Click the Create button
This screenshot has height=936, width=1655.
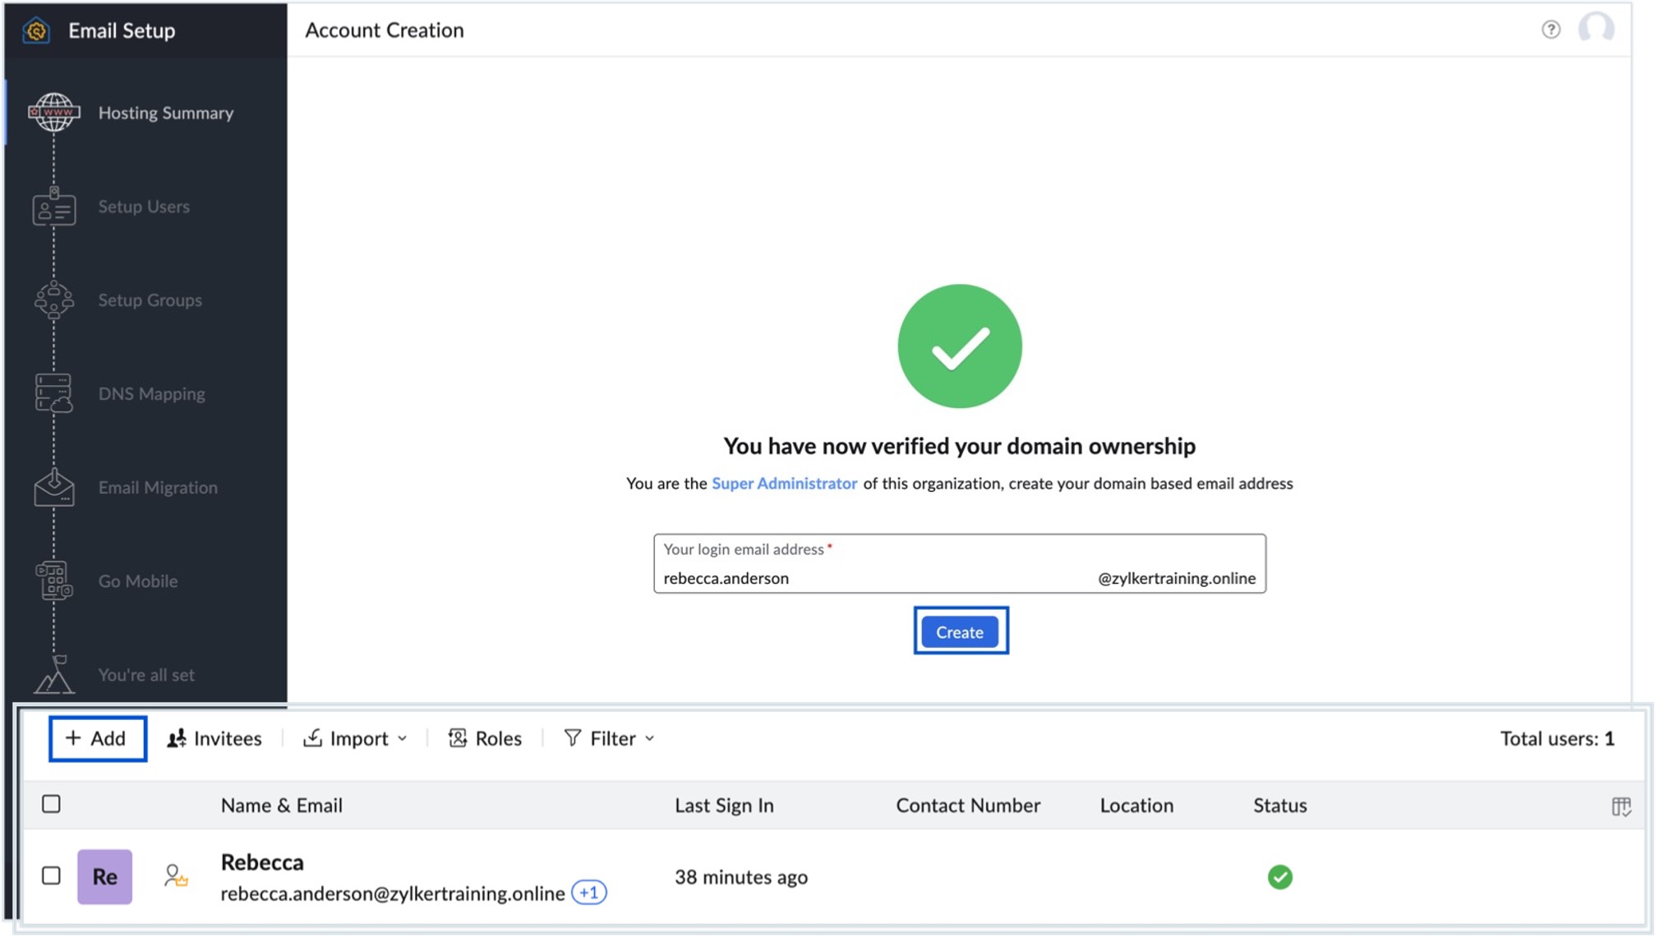coord(960,631)
